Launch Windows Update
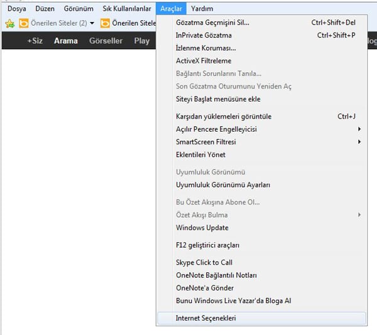Screen dimensions: 377x335 261,228
